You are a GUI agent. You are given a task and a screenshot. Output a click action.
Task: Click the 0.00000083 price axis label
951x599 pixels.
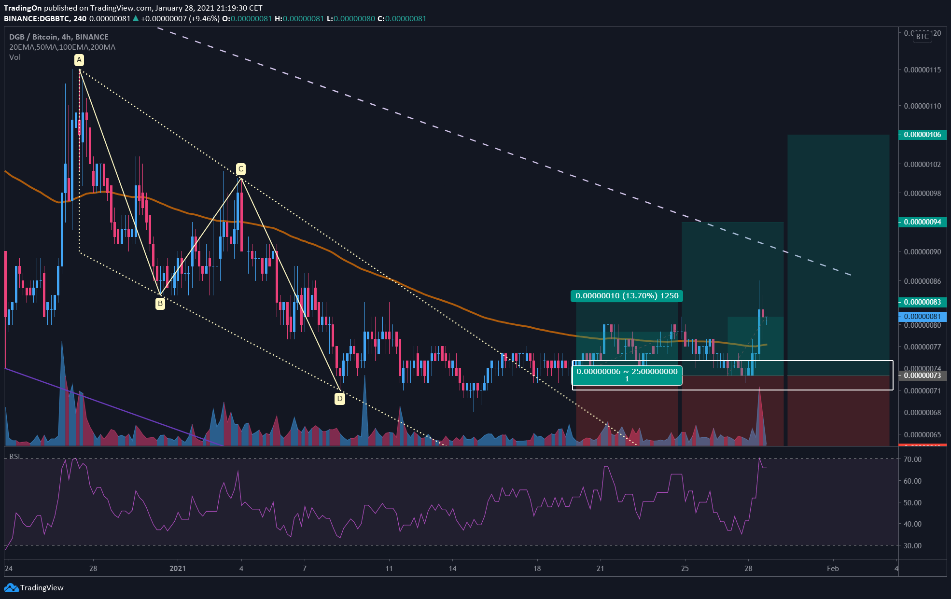[923, 302]
